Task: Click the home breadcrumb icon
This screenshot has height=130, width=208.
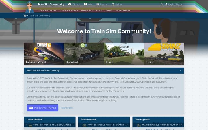Action: pyautogui.click(x=25, y=16)
